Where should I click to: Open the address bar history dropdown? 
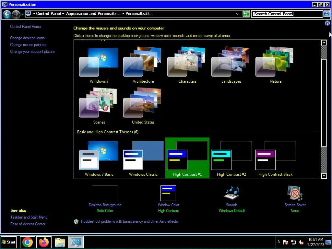238,14
